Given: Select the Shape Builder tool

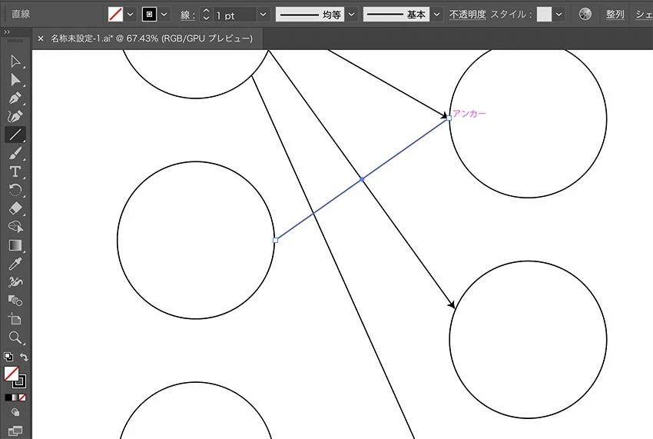Looking at the screenshot, I should 15,227.
